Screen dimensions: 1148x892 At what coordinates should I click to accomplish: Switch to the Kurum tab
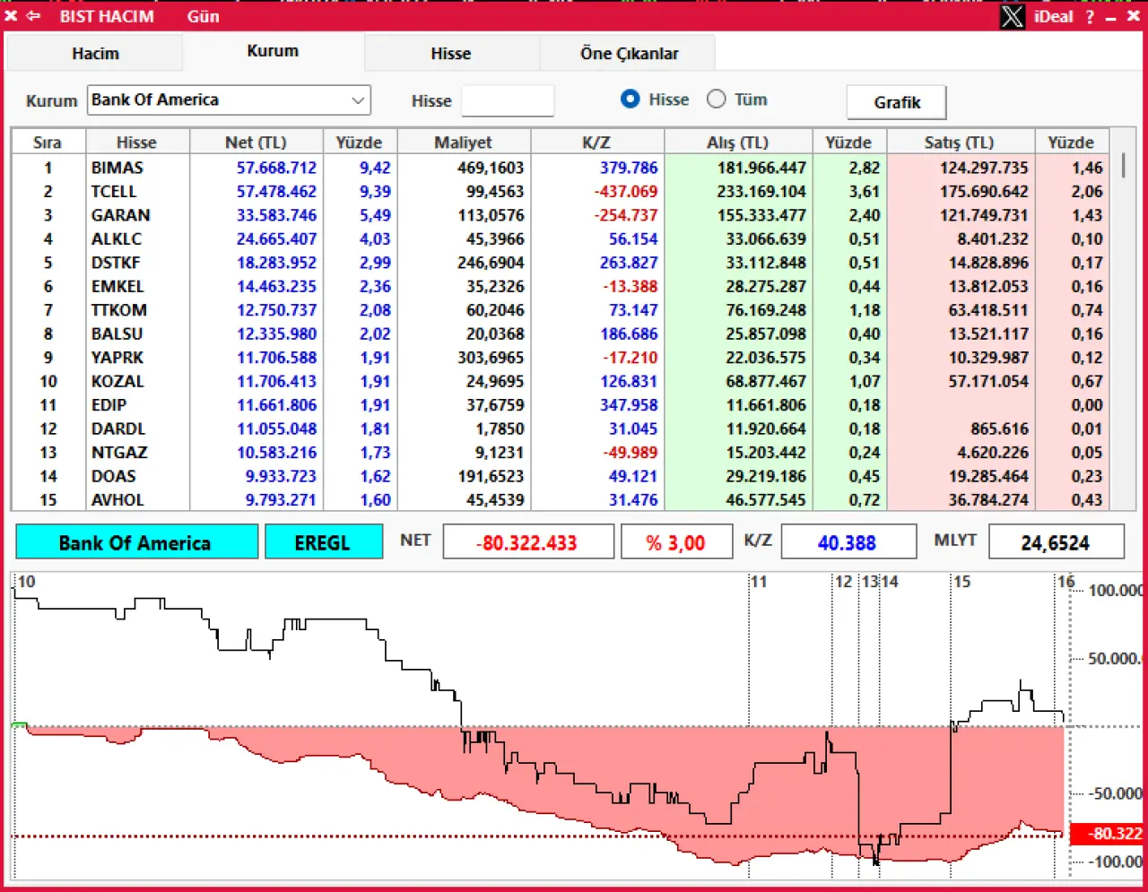coord(273,51)
